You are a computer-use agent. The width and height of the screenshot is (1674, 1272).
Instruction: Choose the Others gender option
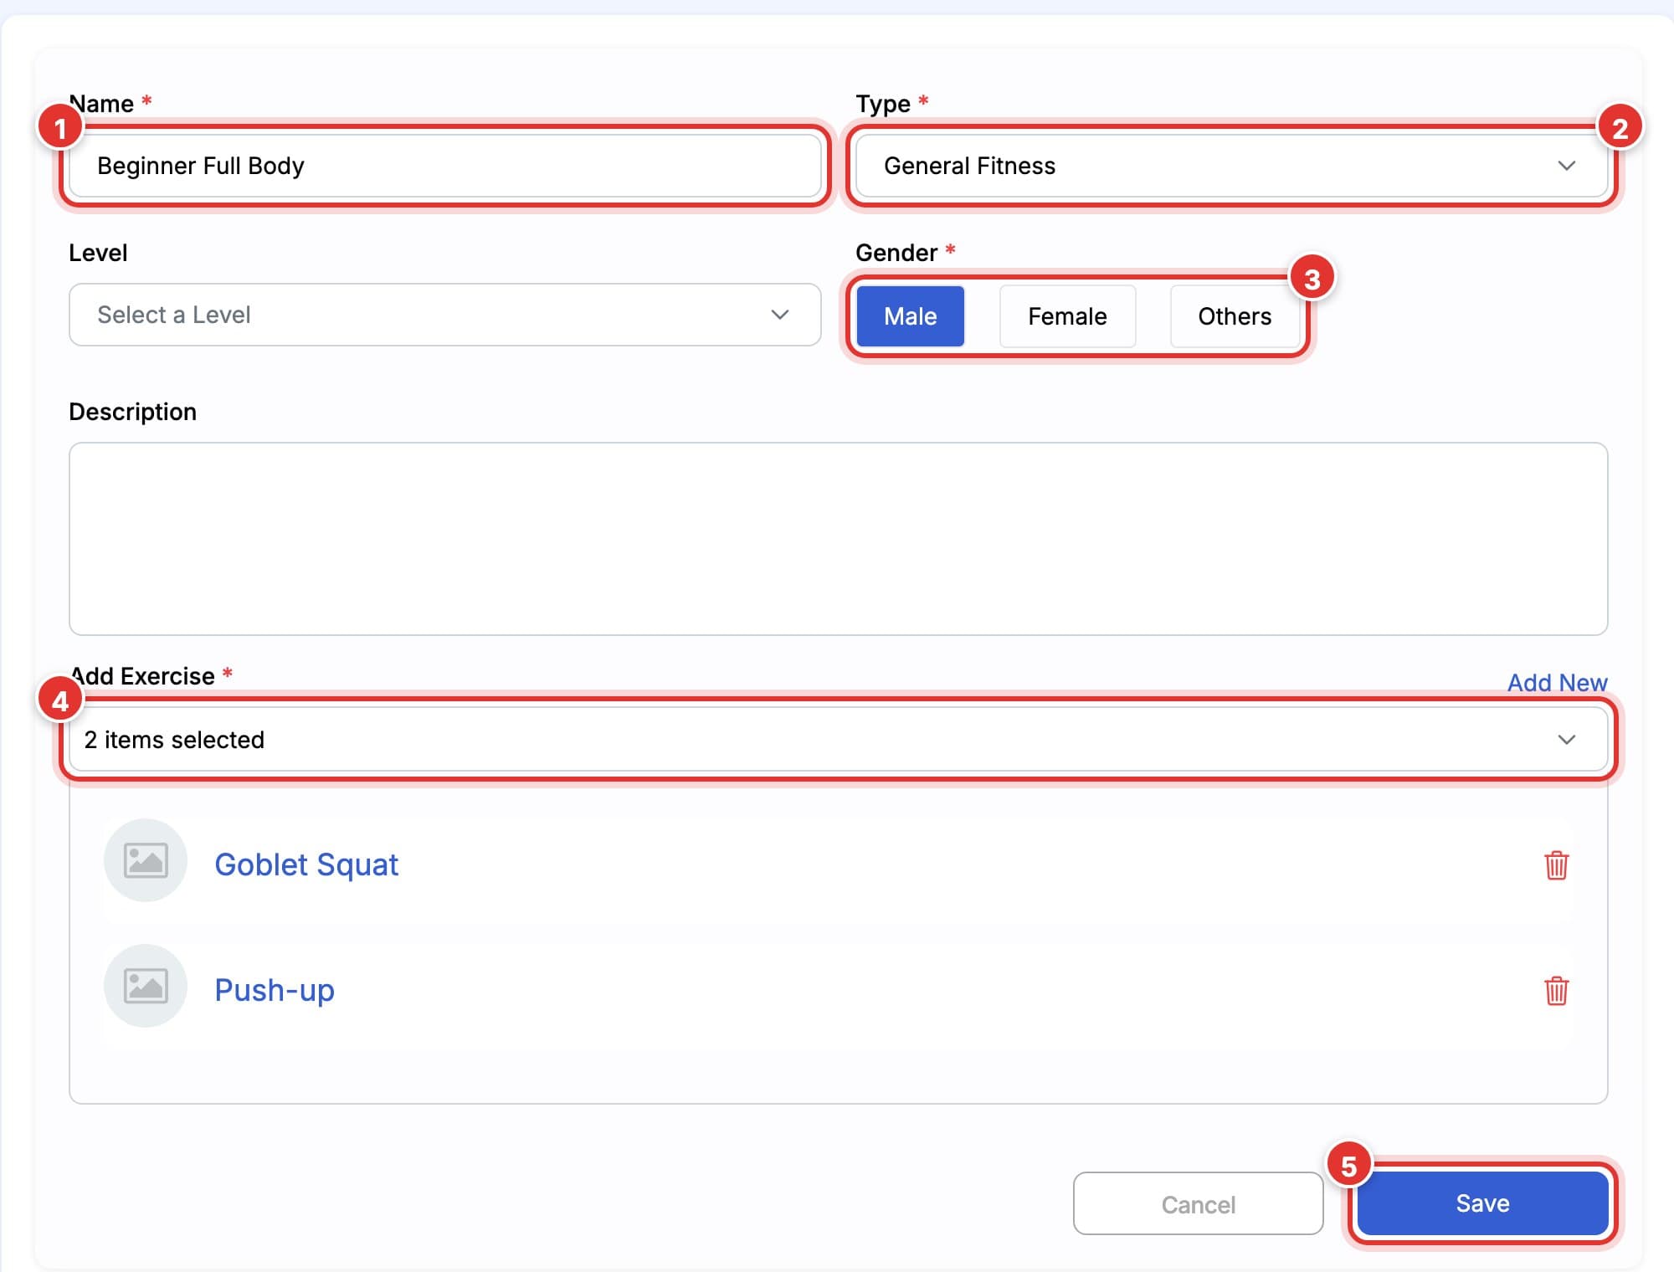[x=1235, y=316]
